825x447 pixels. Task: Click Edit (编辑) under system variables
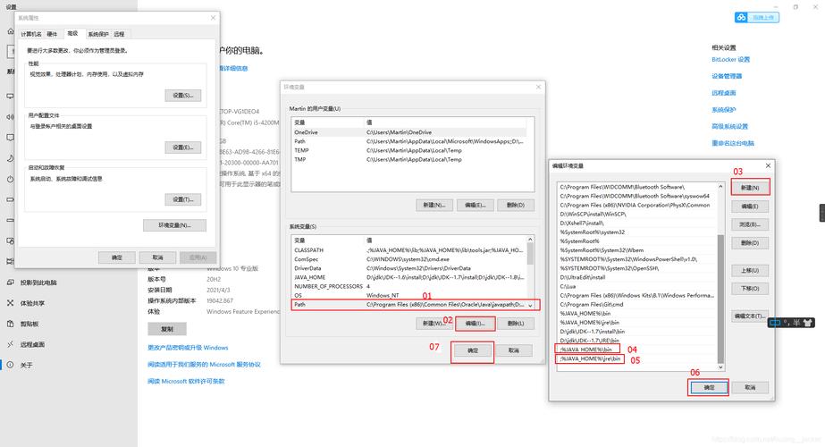(474, 323)
